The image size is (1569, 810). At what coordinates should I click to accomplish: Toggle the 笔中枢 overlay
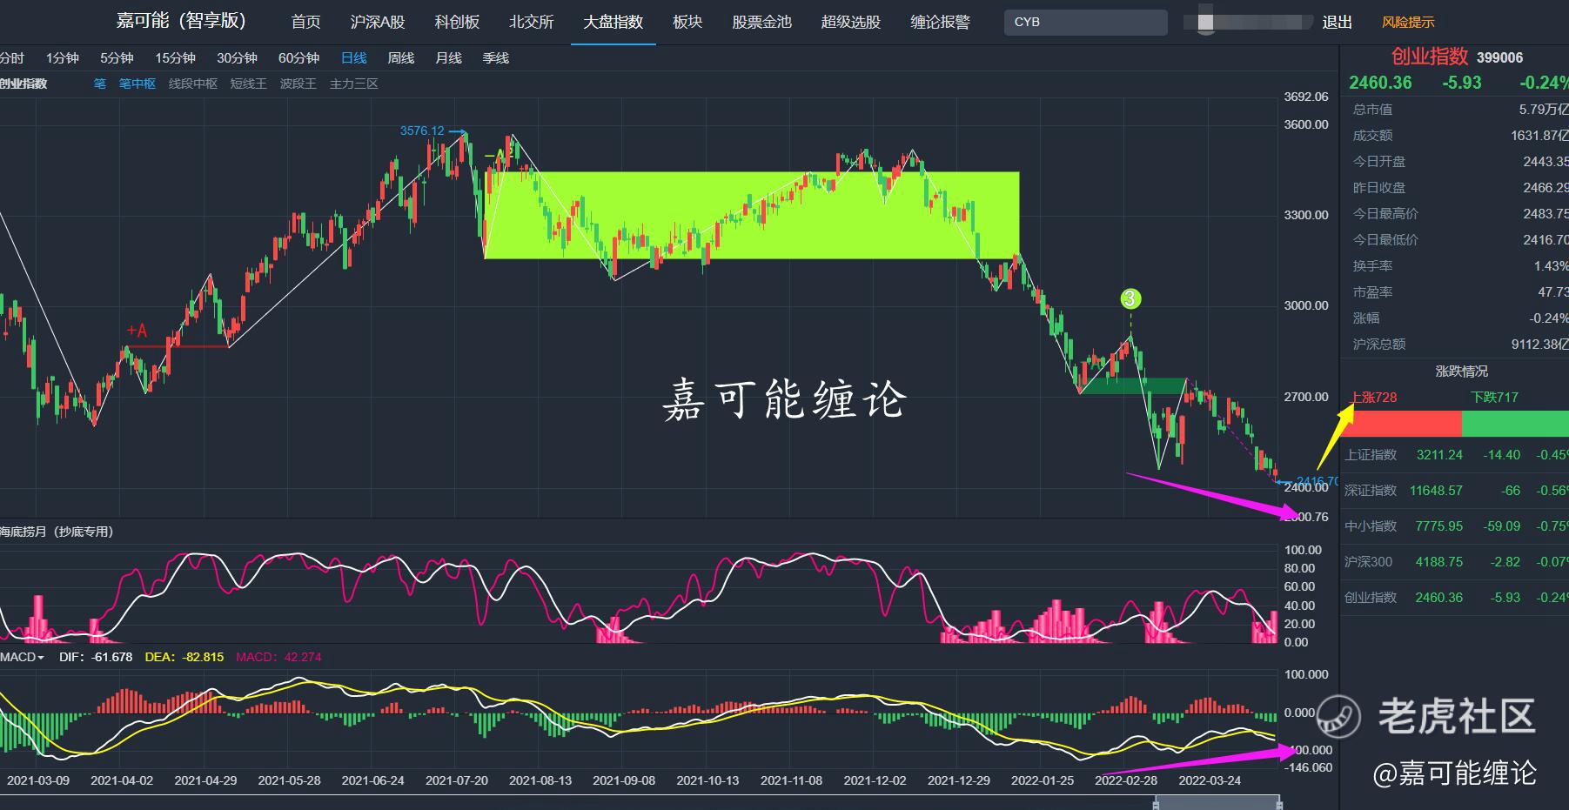137,84
